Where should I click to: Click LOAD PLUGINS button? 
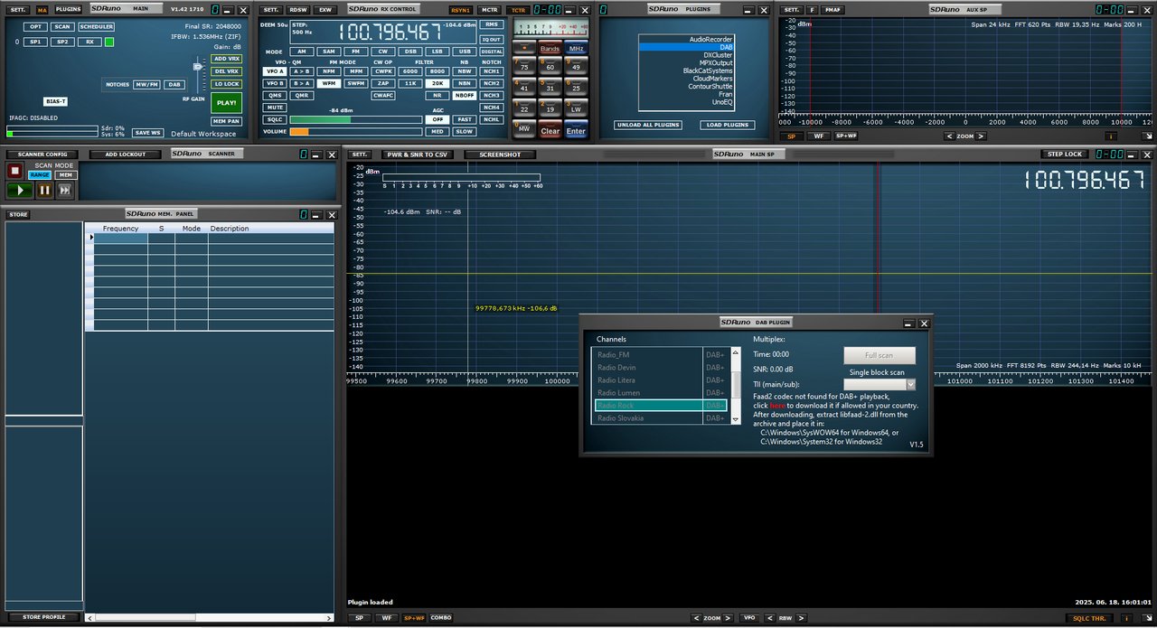click(727, 125)
